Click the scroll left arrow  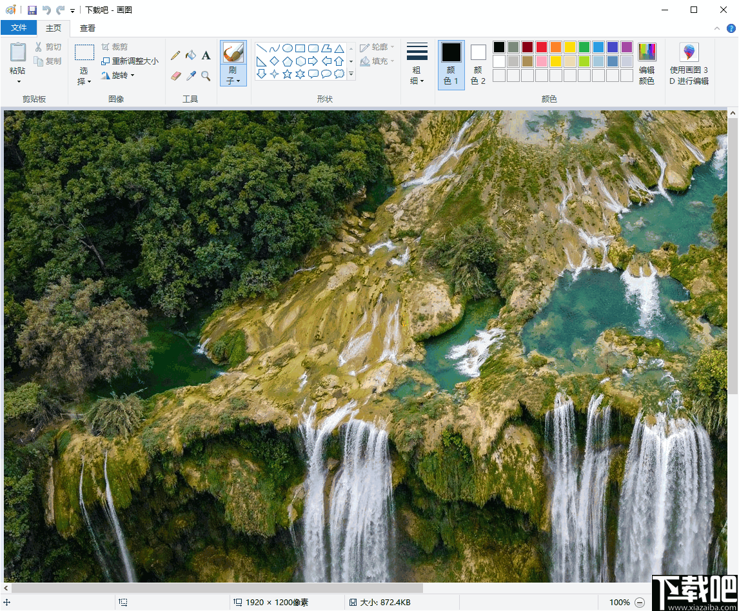point(6,588)
